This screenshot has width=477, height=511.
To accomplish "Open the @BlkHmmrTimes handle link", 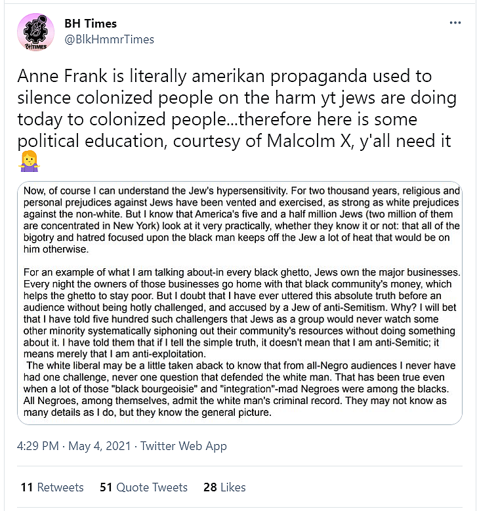I will pos(108,39).
